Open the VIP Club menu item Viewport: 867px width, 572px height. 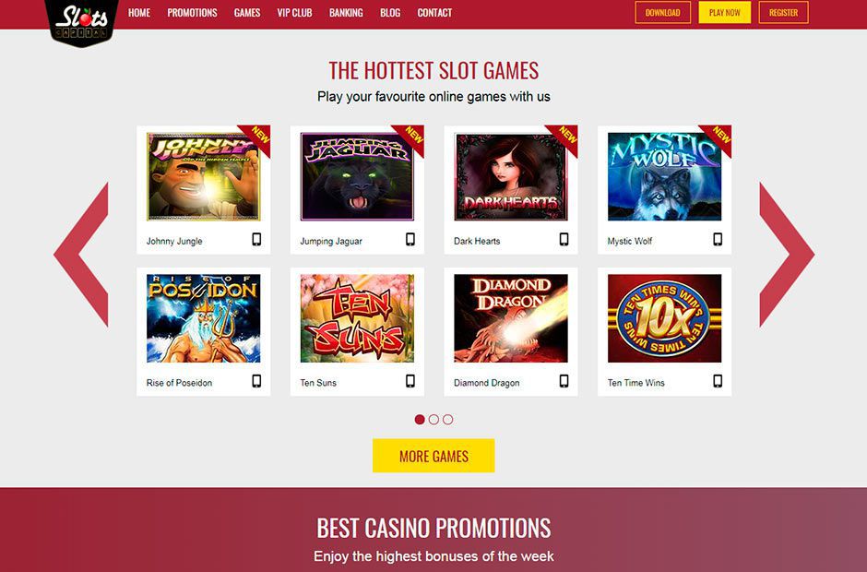295,13
